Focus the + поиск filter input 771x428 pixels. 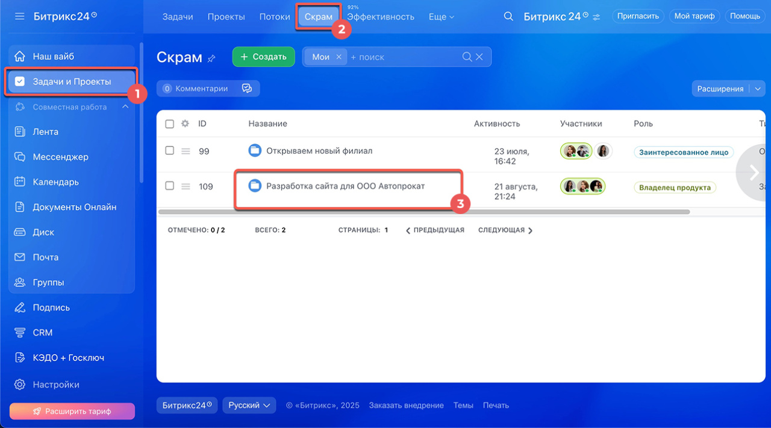point(404,57)
